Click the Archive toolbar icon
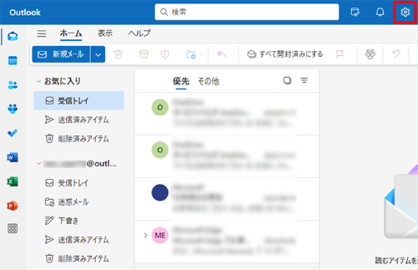 click(144, 54)
